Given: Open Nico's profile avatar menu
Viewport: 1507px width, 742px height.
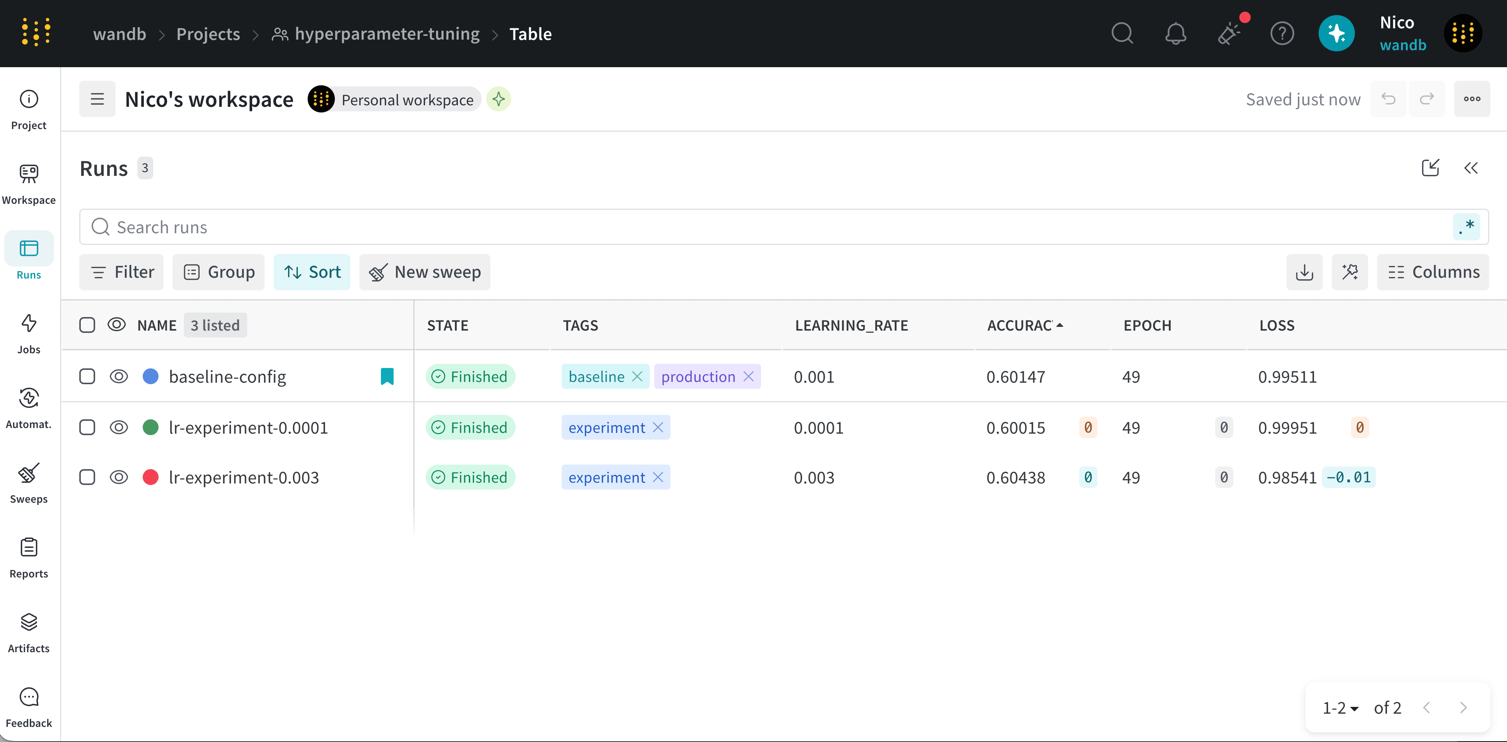Looking at the screenshot, I should click(x=1463, y=33).
